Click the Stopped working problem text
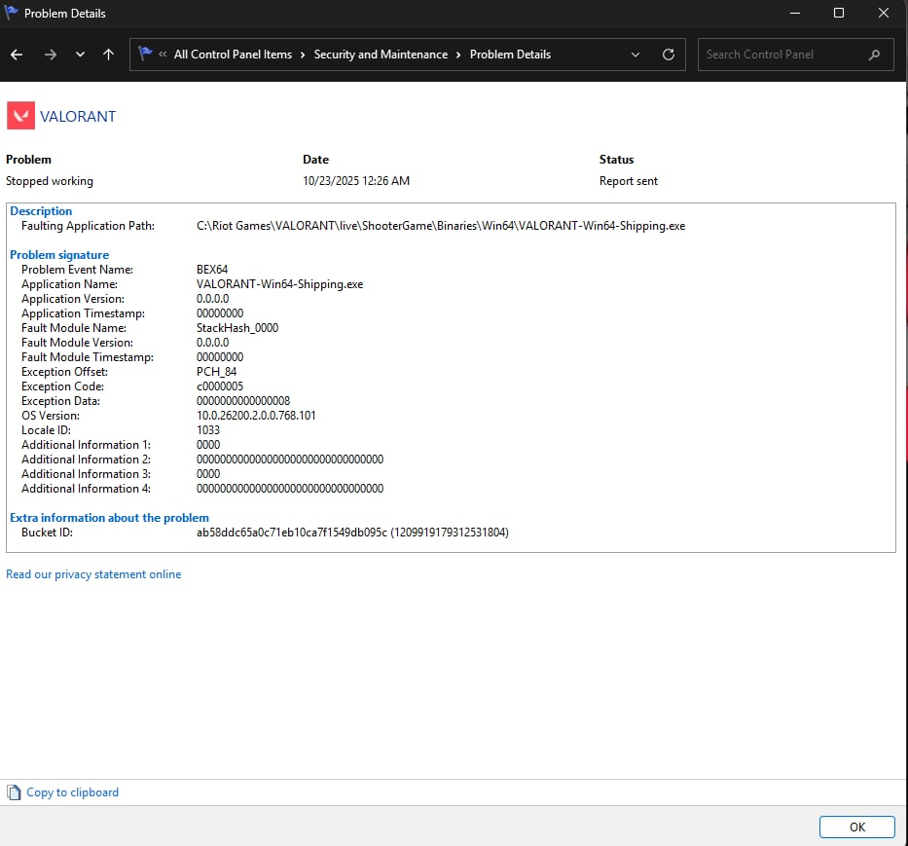 pyautogui.click(x=50, y=181)
